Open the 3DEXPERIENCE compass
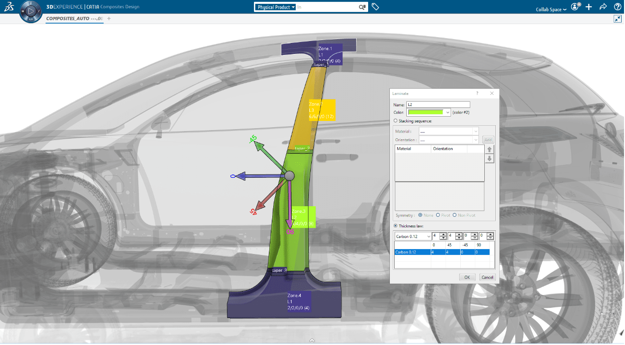Screen dimensions: 625x345 click(30, 11)
